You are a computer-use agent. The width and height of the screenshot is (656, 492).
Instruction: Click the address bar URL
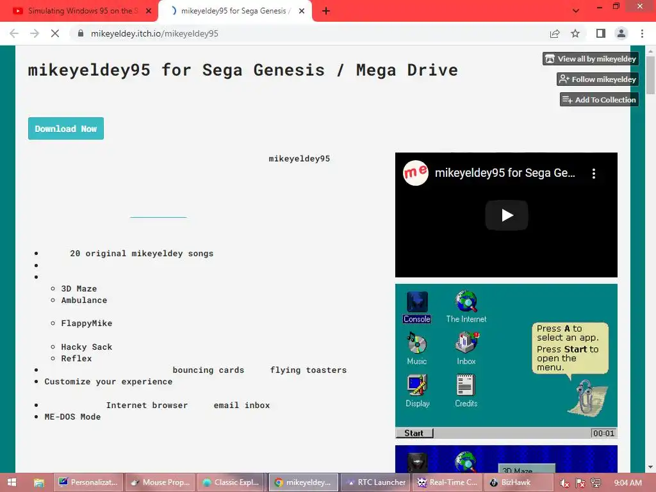tap(154, 33)
